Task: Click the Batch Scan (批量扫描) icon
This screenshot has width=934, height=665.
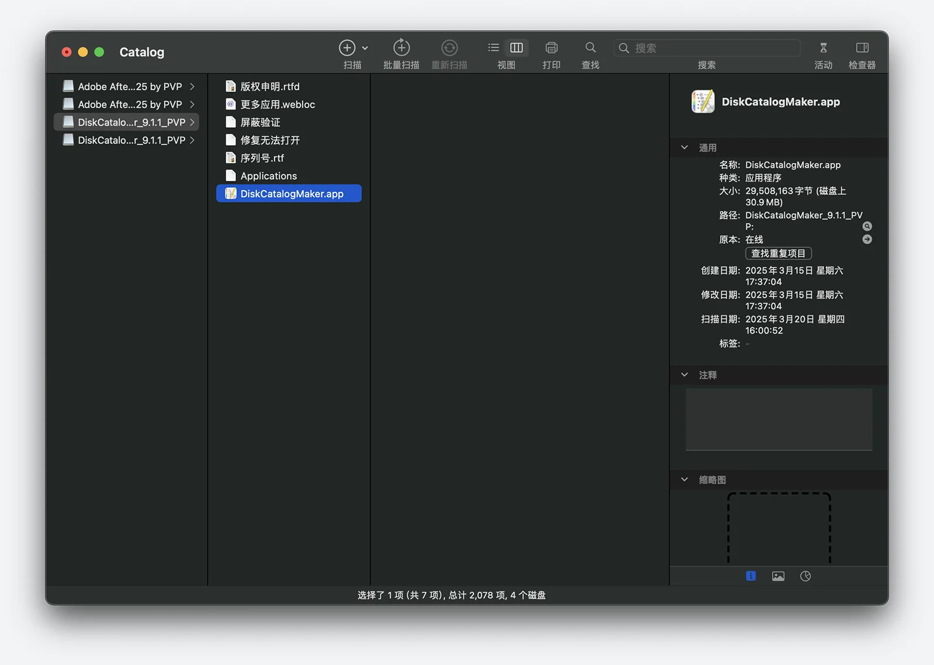Action: click(x=401, y=47)
